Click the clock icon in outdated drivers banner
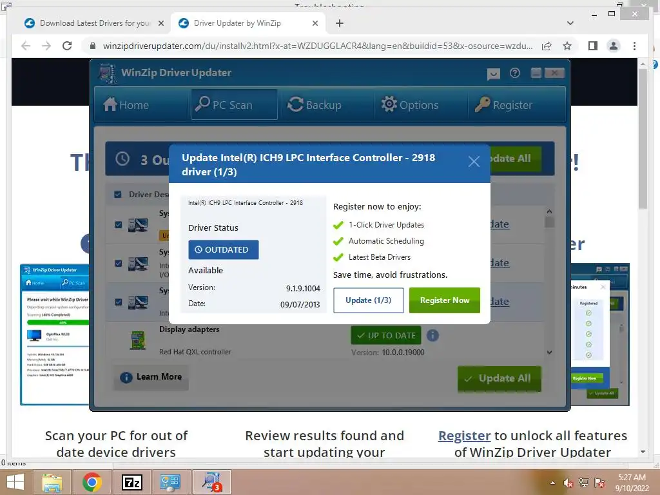This screenshot has width=660, height=495. pyautogui.click(x=122, y=159)
